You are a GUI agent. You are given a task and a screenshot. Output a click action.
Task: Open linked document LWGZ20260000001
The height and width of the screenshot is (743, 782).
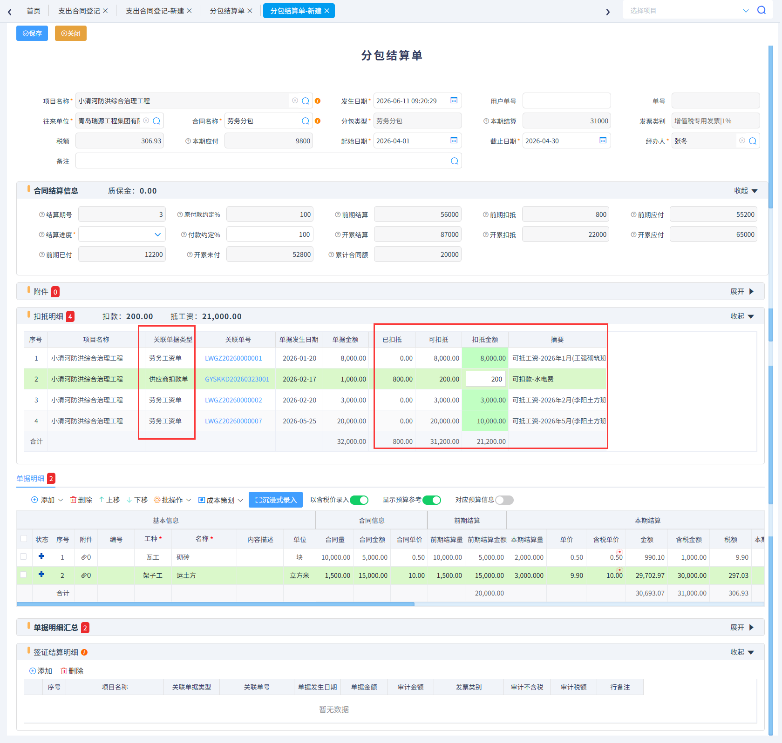tap(233, 358)
